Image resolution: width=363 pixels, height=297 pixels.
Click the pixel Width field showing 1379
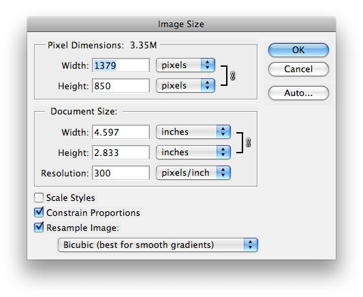(121, 65)
